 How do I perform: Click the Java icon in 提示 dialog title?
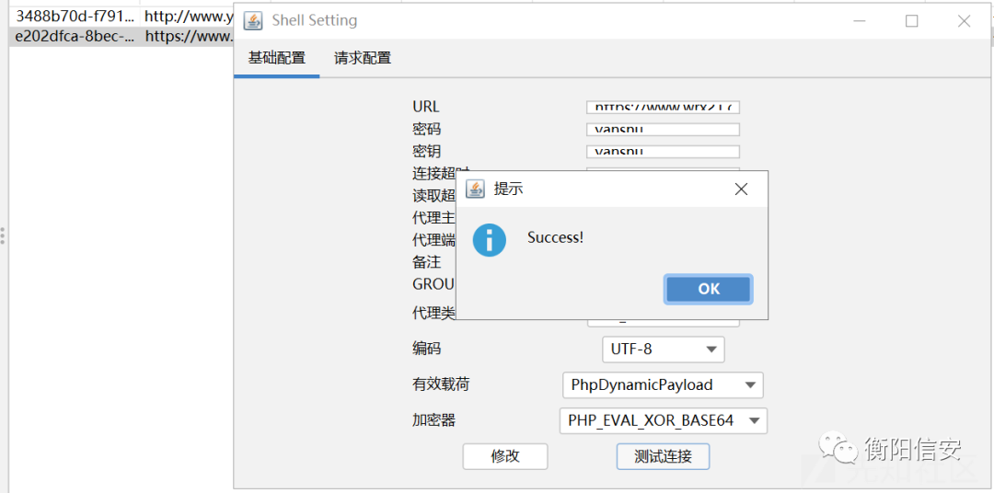[477, 189]
